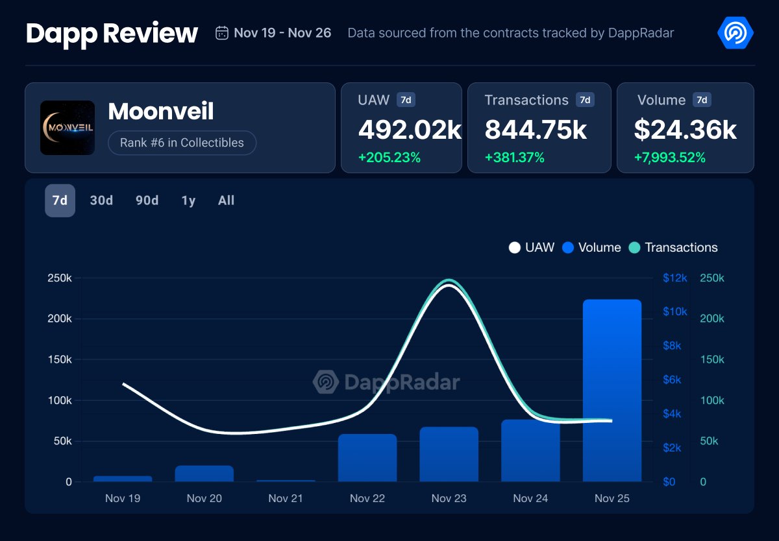779x541 pixels.
Task: Toggle the Transactions legend series
Action: [673, 247]
